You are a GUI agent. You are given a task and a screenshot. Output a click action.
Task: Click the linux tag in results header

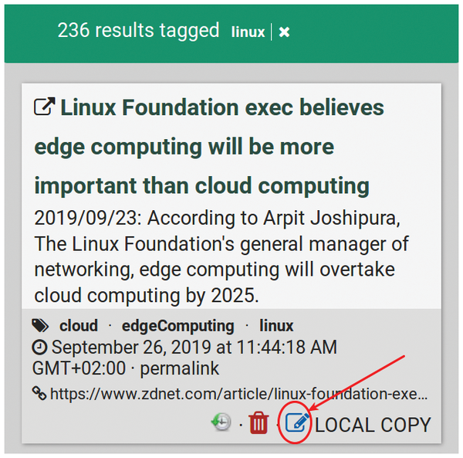(x=247, y=32)
